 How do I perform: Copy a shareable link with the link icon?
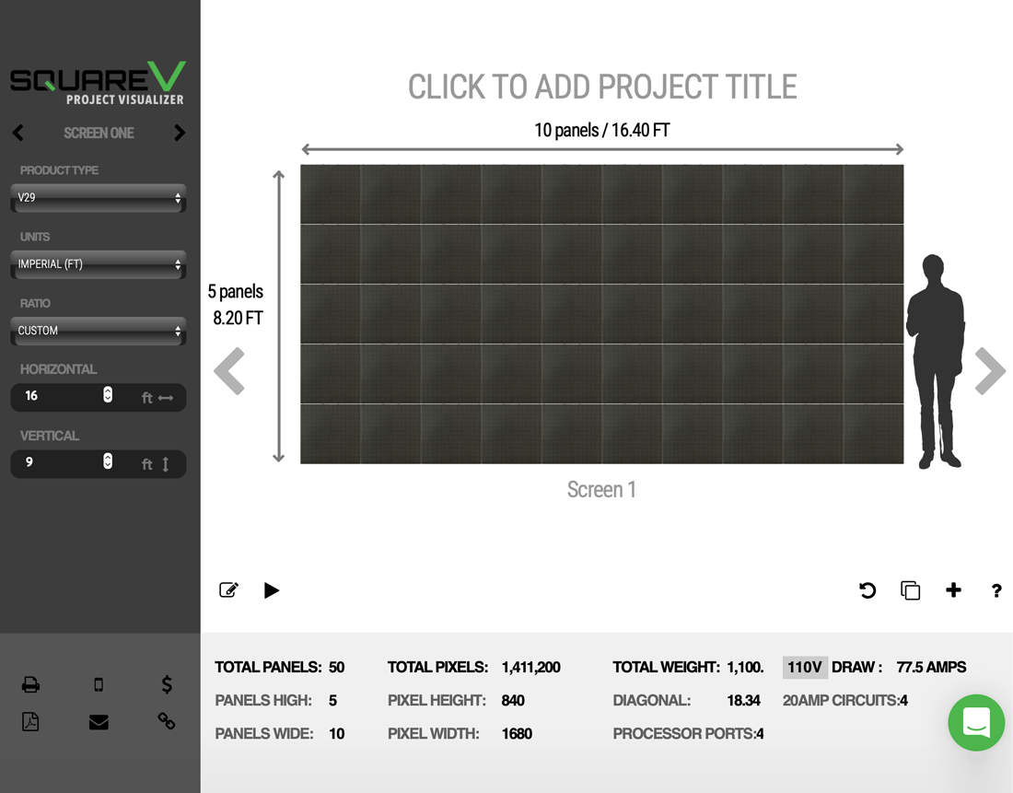tap(167, 722)
